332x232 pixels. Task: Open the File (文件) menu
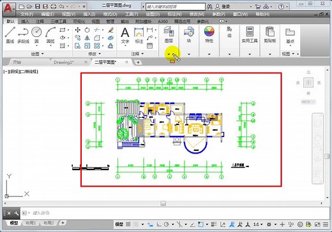(x=27, y=14)
